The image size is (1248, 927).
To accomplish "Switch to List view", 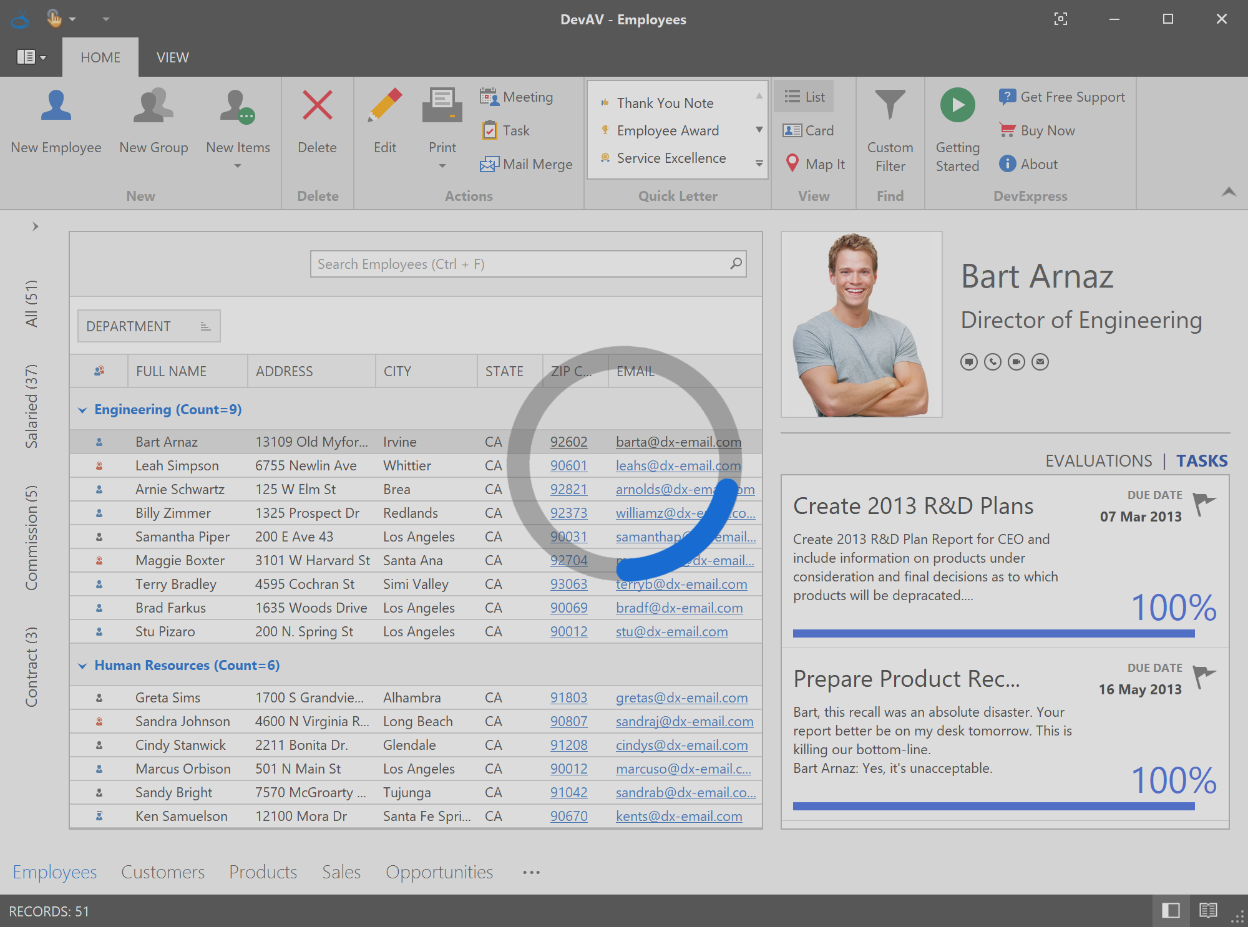I will (804, 97).
